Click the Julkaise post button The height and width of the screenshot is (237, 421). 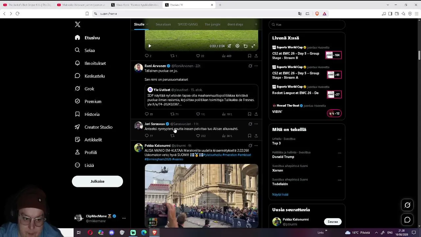(x=97, y=181)
